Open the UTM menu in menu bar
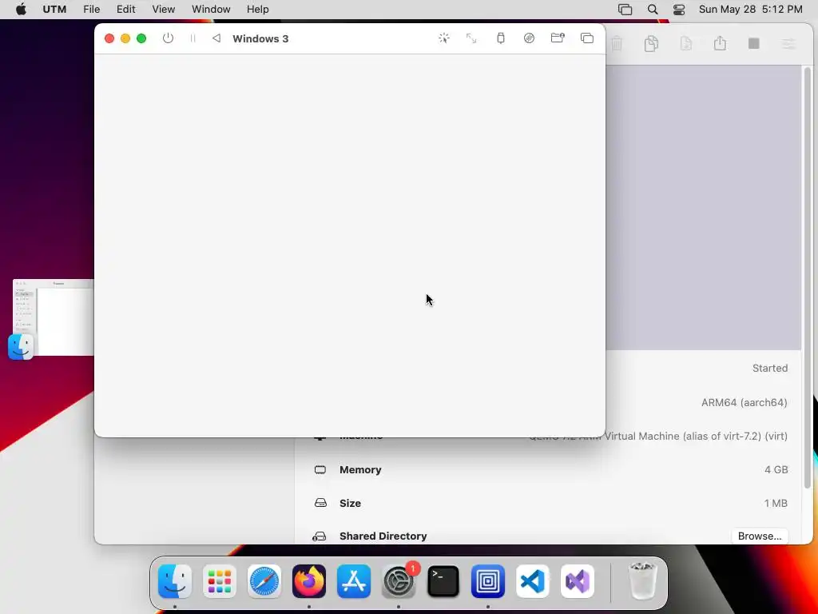 tap(54, 10)
